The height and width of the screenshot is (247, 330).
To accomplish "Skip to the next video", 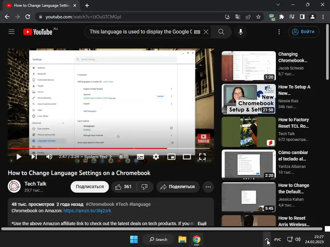I will [34, 157].
